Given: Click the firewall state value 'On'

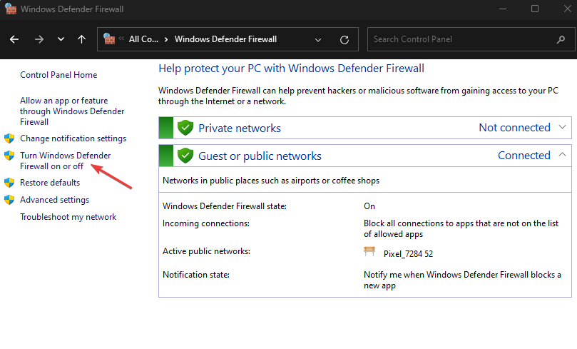Looking at the screenshot, I should coord(369,206).
